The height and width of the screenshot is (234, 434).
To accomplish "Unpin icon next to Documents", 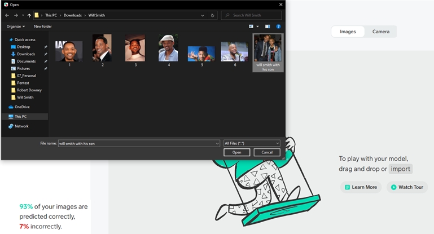I will tap(46, 61).
